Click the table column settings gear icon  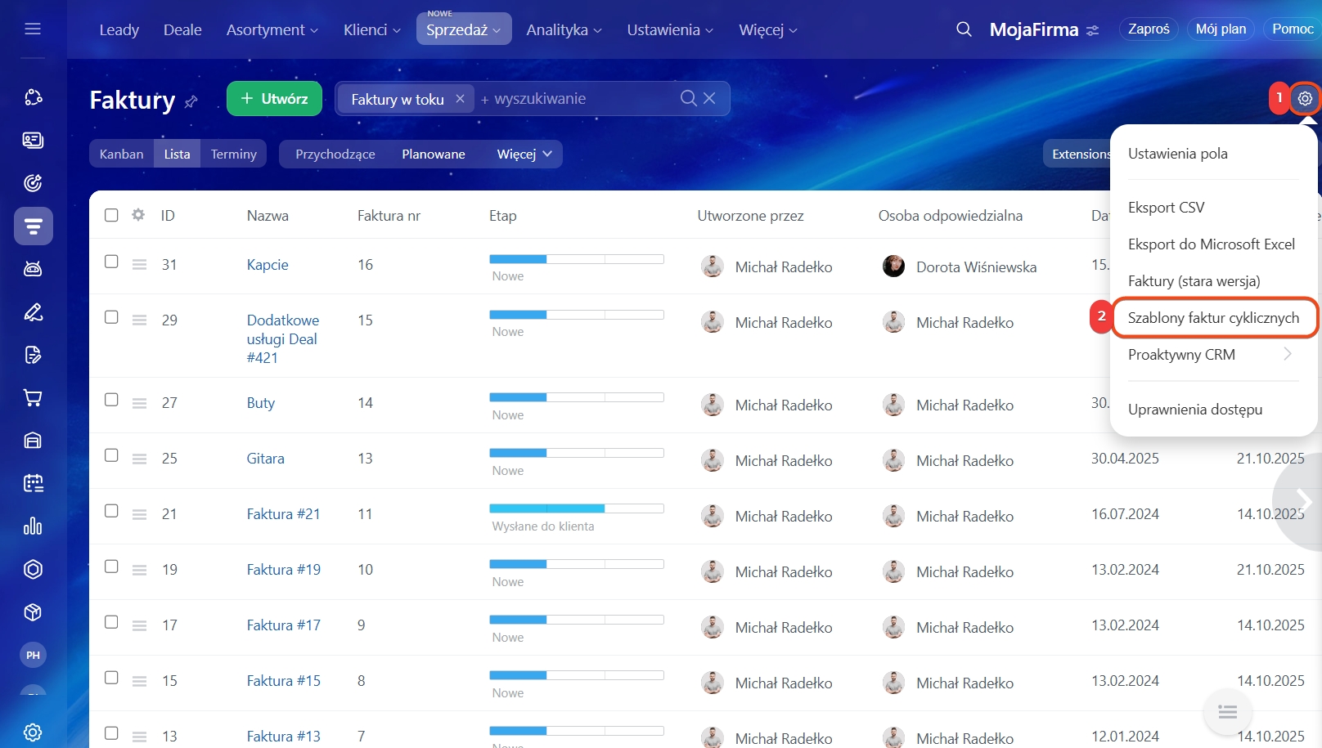138,215
